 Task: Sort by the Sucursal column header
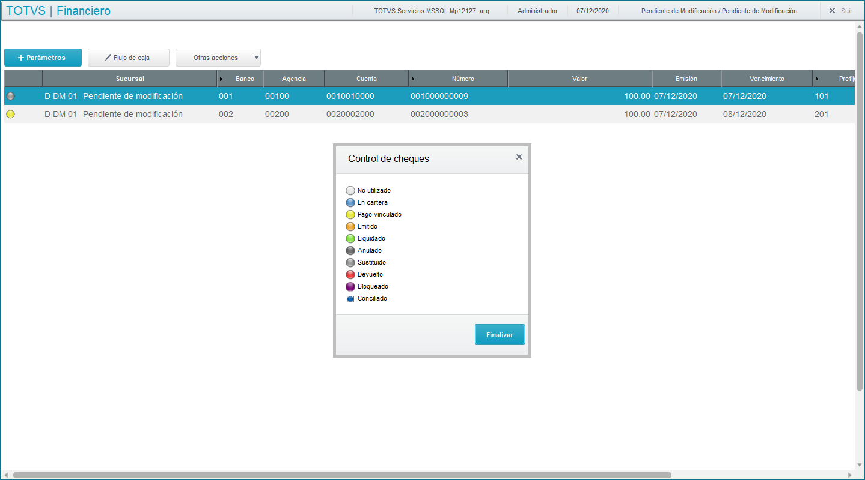[x=130, y=79]
